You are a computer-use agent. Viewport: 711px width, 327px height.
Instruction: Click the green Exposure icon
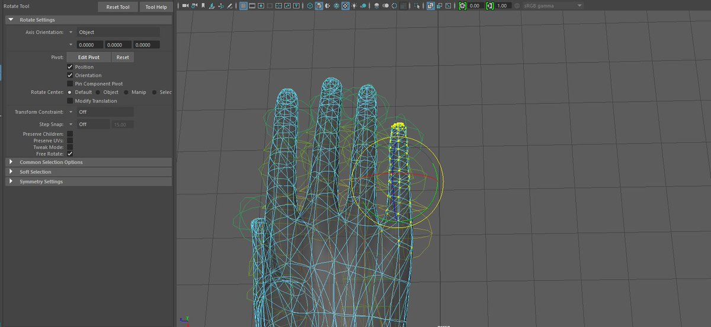[463, 5]
